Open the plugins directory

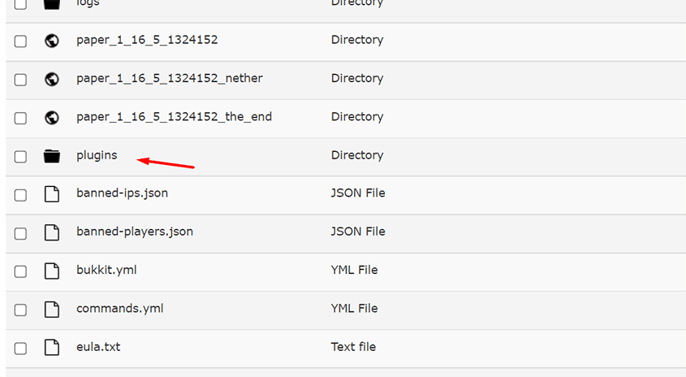click(97, 156)
